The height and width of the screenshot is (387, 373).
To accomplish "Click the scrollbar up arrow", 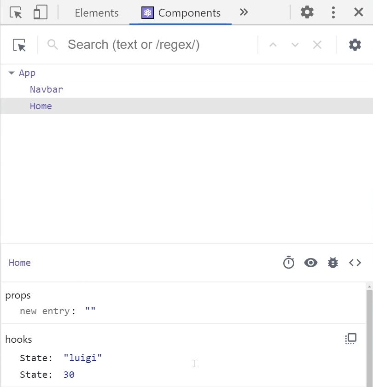I will click(x=369, y=287).
